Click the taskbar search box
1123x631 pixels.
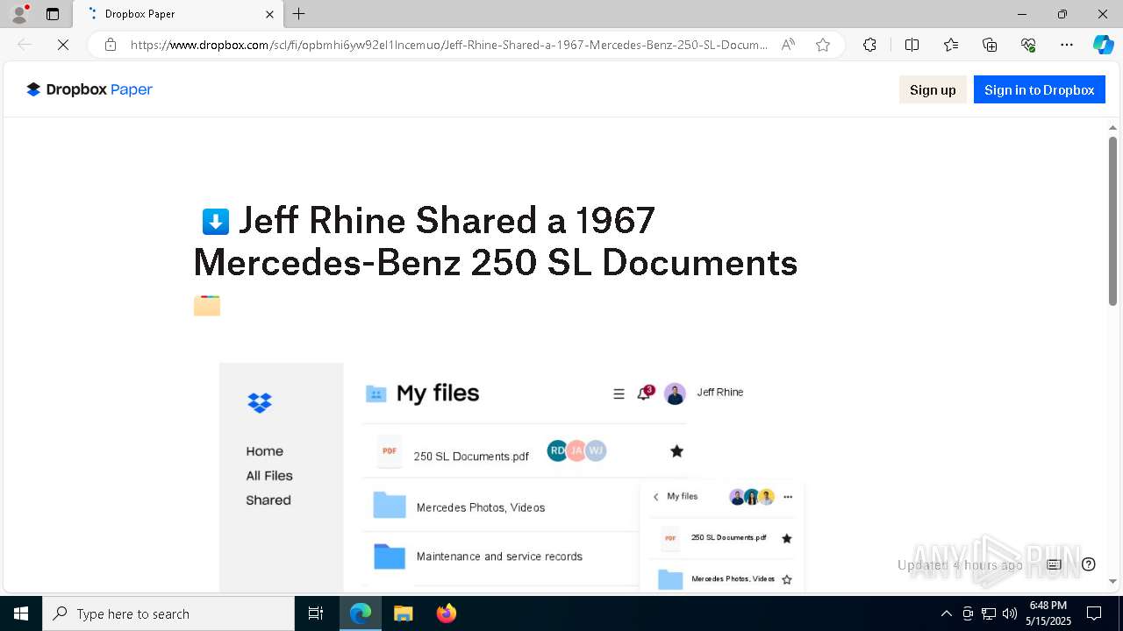click(x=168, y=613)
